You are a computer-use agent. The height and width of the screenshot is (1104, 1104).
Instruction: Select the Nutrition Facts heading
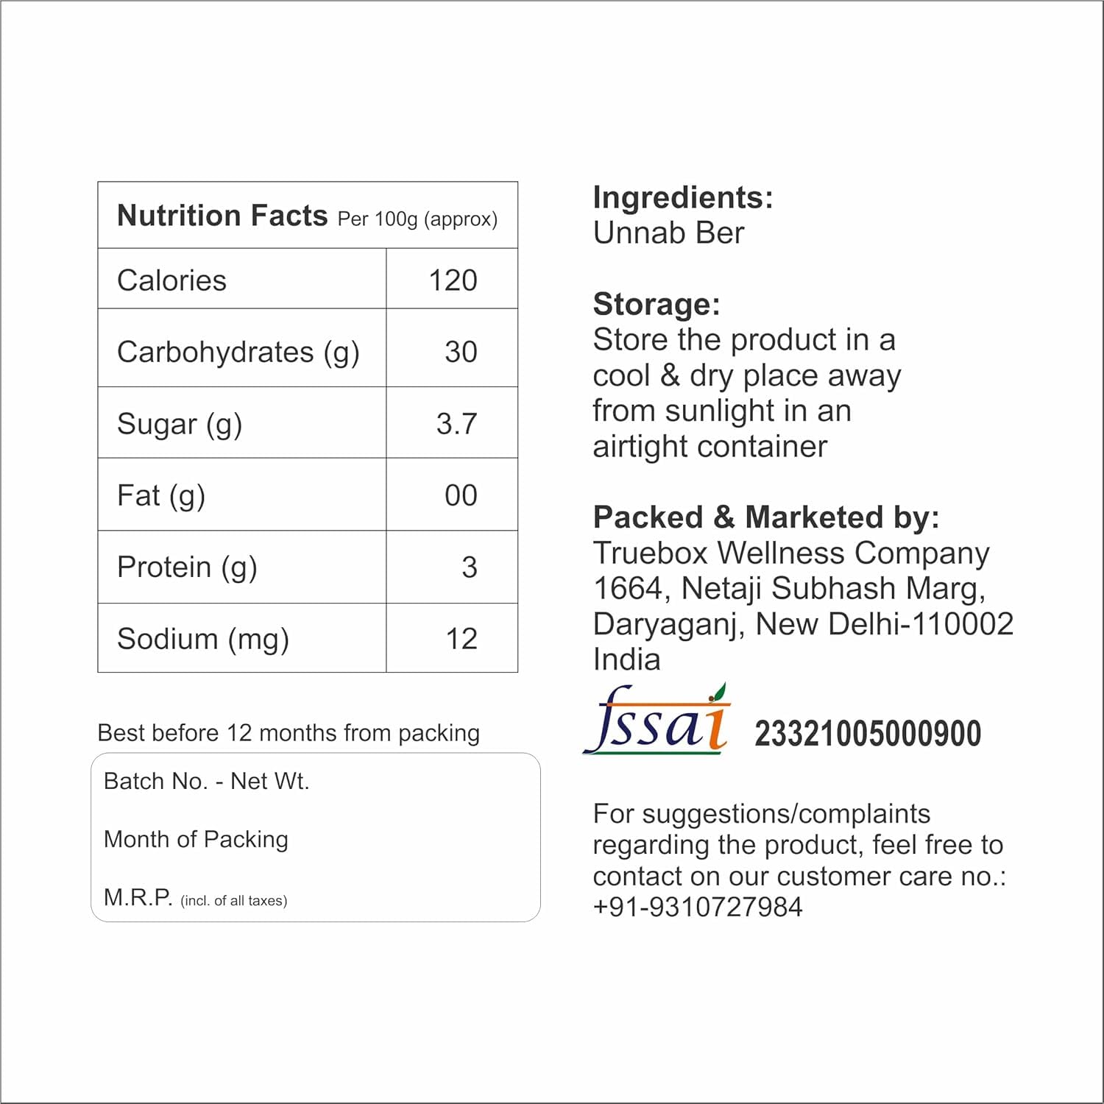click(x=222, y=216)
